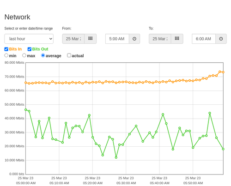Click the Network heading
Screen dimensions: 231x186
[17, 17]
